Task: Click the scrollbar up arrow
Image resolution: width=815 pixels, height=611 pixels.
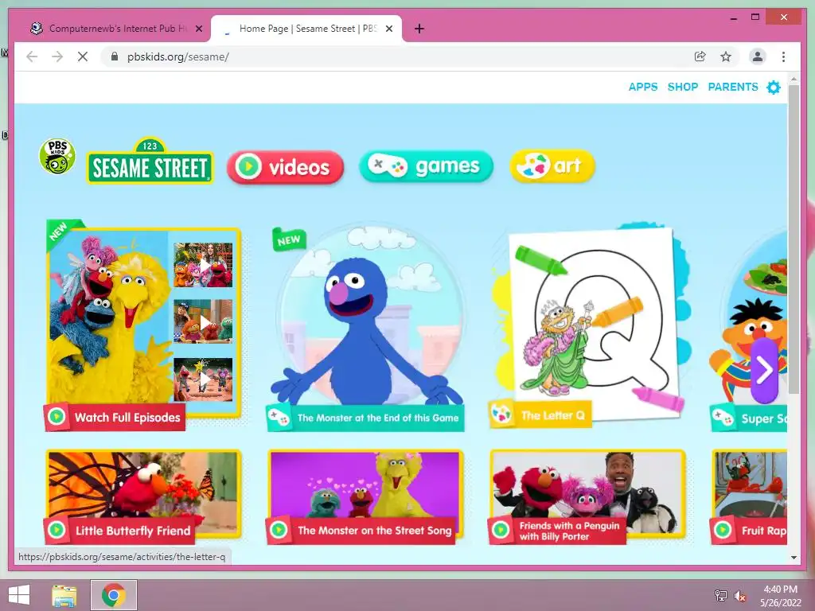Action: (x=794, y=79)
